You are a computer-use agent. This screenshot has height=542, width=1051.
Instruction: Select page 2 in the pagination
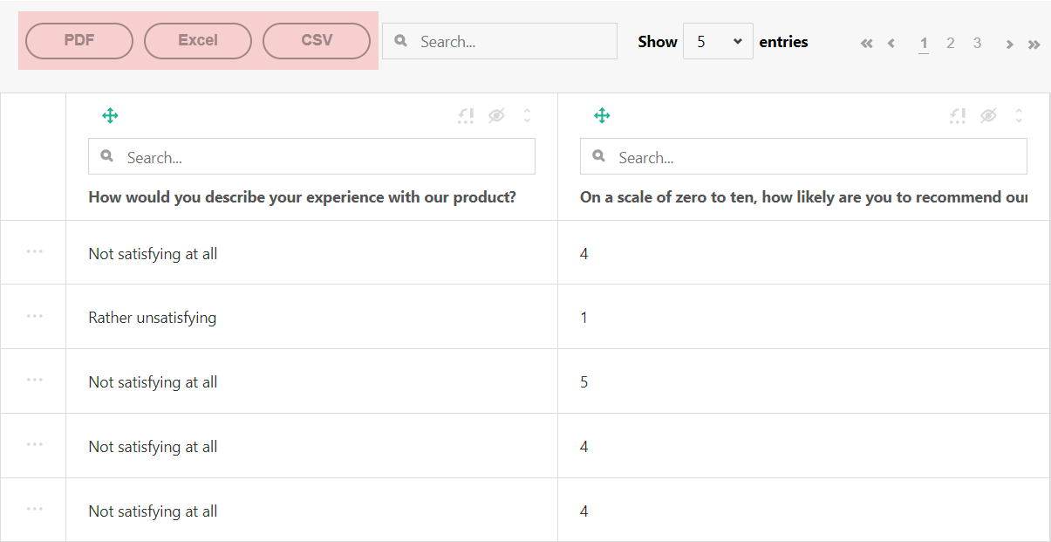[951, 43]
